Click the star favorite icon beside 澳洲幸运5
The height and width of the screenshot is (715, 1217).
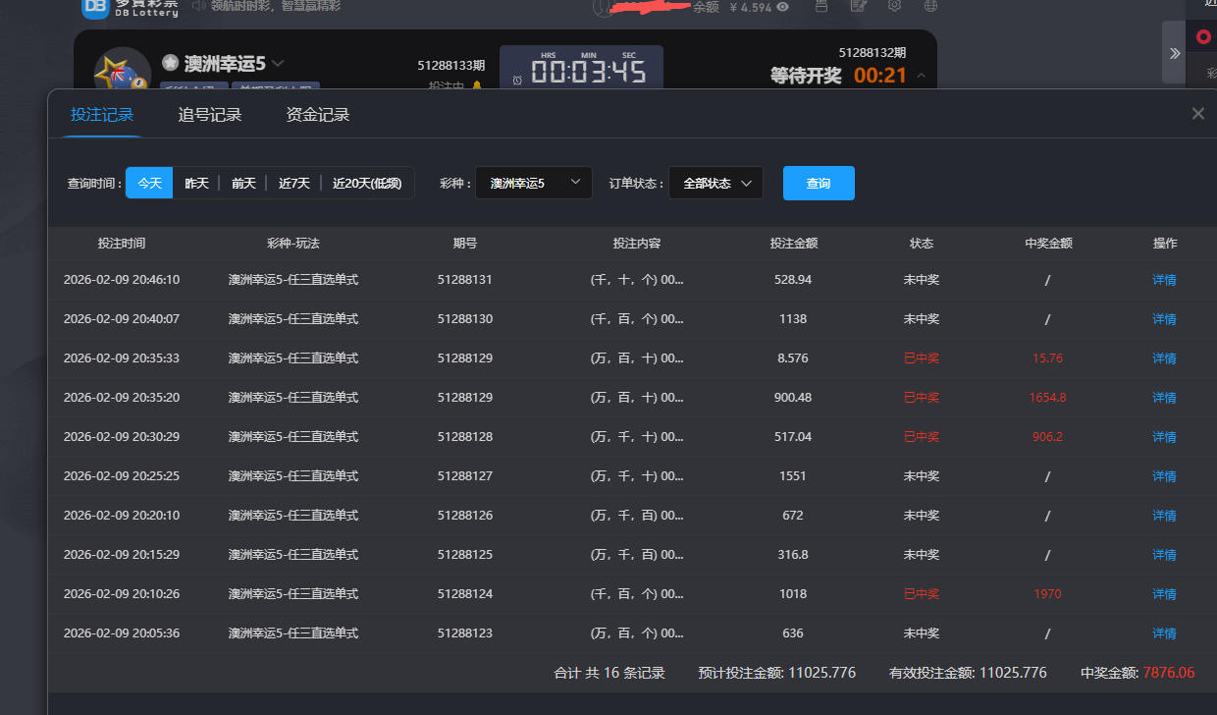170,63
